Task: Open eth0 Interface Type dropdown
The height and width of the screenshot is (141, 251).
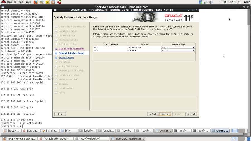Action: (x=178, y=47)
